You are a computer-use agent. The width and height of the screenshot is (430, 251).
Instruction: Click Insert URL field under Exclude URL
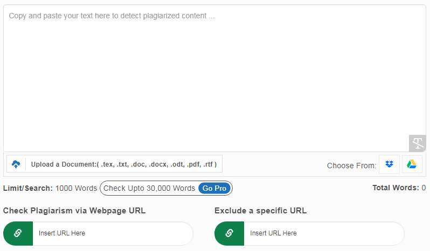point(324,233)
